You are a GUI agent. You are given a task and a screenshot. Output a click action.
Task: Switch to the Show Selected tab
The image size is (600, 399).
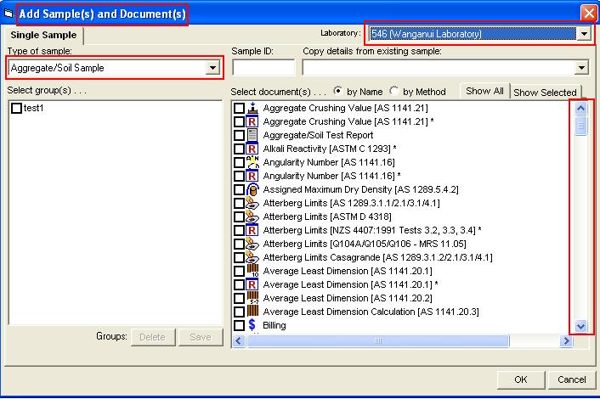click(x=545, y=93)
